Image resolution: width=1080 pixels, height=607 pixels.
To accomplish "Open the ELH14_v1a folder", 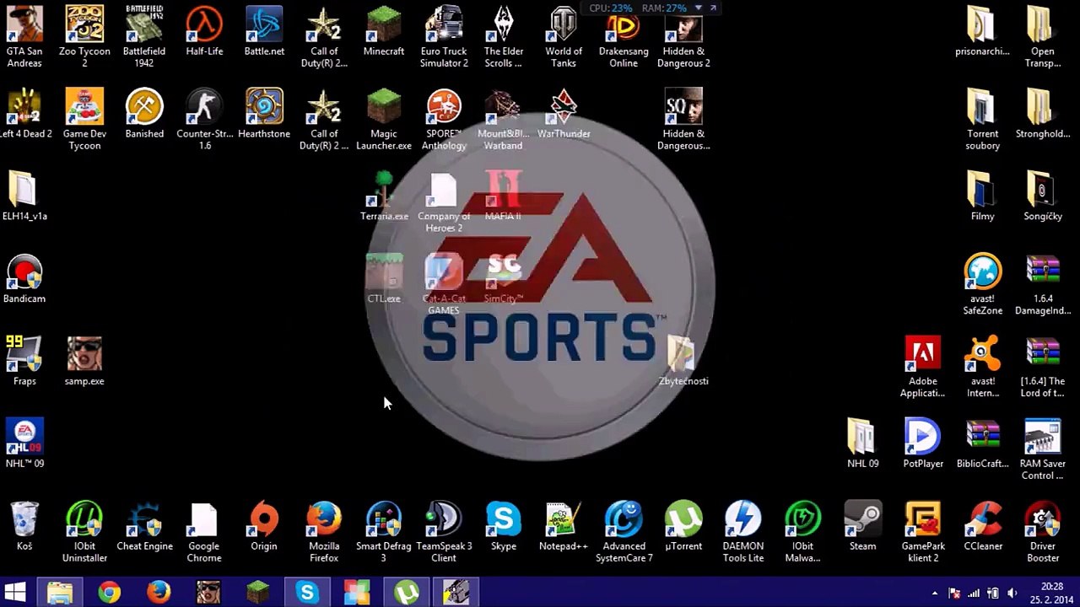I will (24, 196).
